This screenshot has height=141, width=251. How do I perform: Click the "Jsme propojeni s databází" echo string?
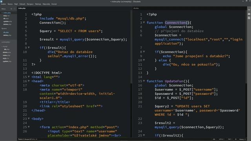point(200,56)
